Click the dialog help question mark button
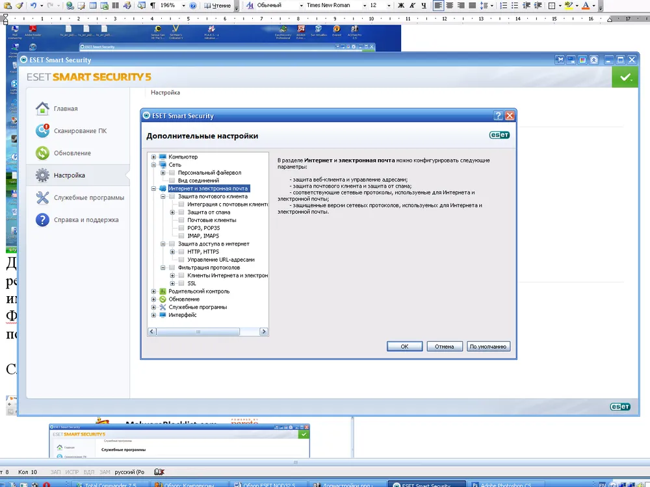The image size is (650, 487). point(498,116)
